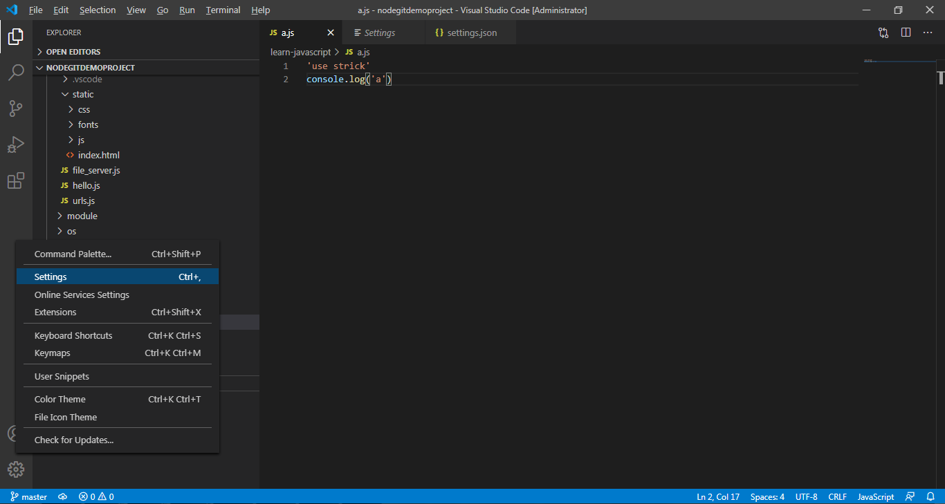Click the JS icon on a.js breadcrumb
Image resolution: width=945 pixels, height=504 pixels.
point(349,52)
